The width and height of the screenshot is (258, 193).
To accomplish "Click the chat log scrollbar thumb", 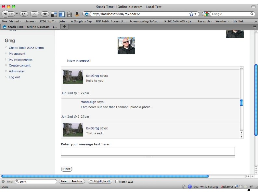I will (241, 103).
